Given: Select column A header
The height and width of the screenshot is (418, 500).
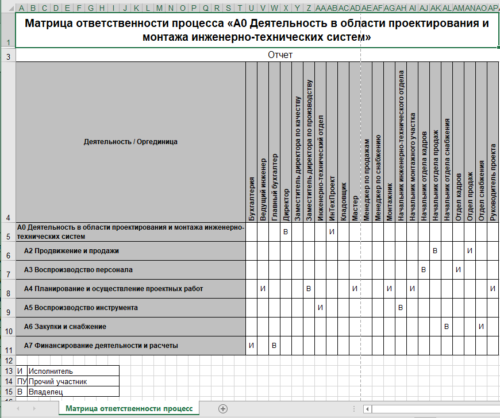Looking at the screenshot, I should tap(21, 9).
